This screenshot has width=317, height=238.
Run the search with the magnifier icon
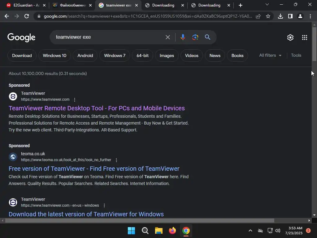(207, 37)
